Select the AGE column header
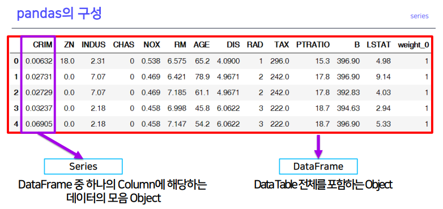The height and width of the screenshot is (209, 443). [x=202, y=45]
